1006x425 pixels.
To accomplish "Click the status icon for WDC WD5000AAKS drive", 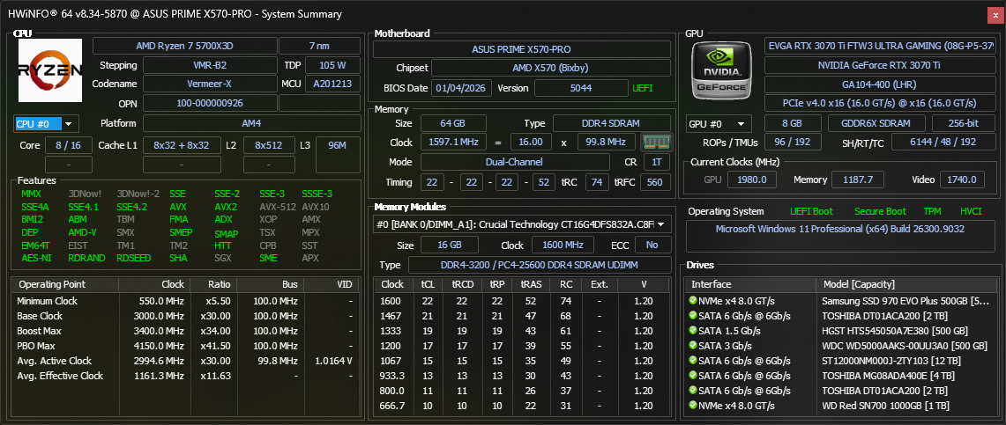I will (693, 346).
